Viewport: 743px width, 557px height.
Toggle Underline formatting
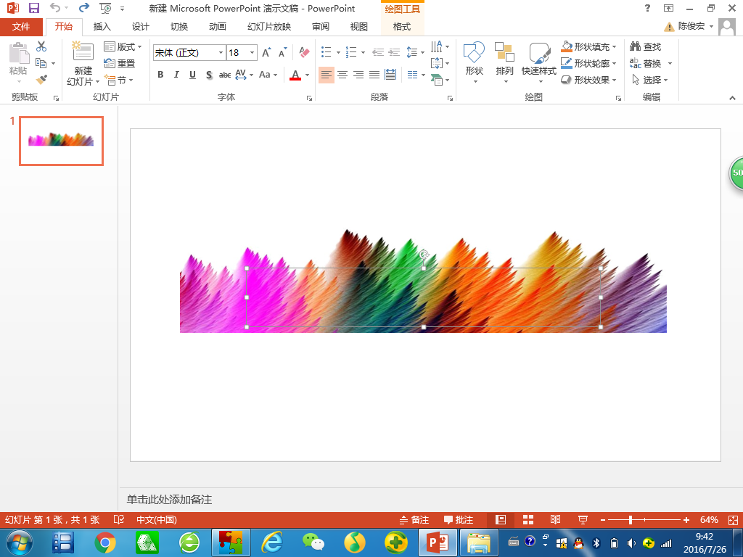click(x=192, y=75)
